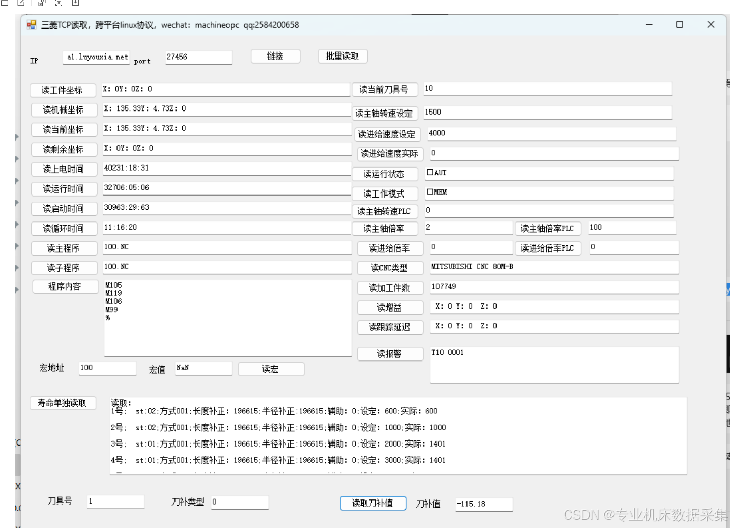Click the 读运行状态 button
Screen dimensions: 730x528
coord(385,174)
